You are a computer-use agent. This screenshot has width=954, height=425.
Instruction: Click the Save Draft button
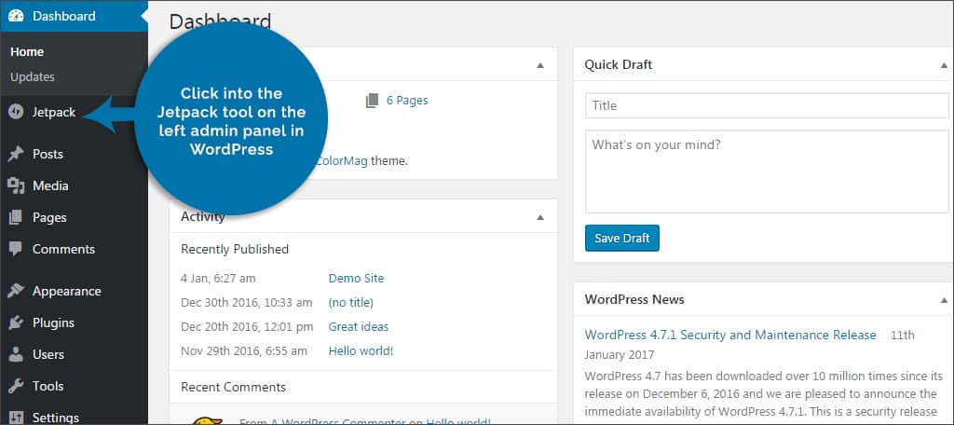(621, 238)
